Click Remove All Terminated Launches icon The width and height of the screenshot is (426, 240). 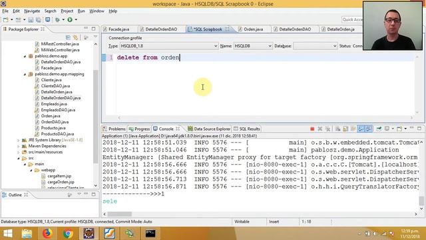coord(327,129)
